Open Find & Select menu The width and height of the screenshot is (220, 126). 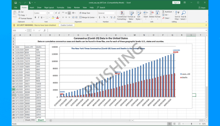[184, 15]
